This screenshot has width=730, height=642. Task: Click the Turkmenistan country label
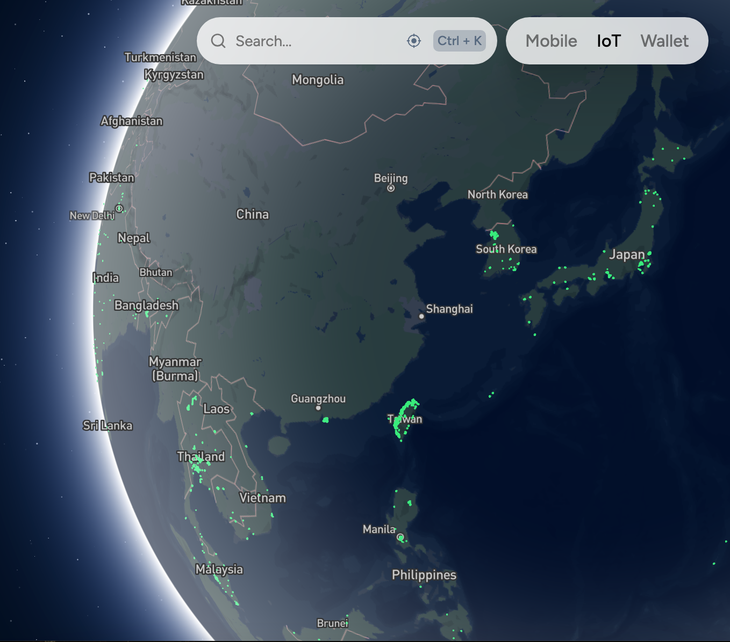(x=161, y=57)
